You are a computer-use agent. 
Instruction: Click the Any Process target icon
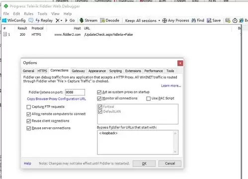click(x=165, y=20)
